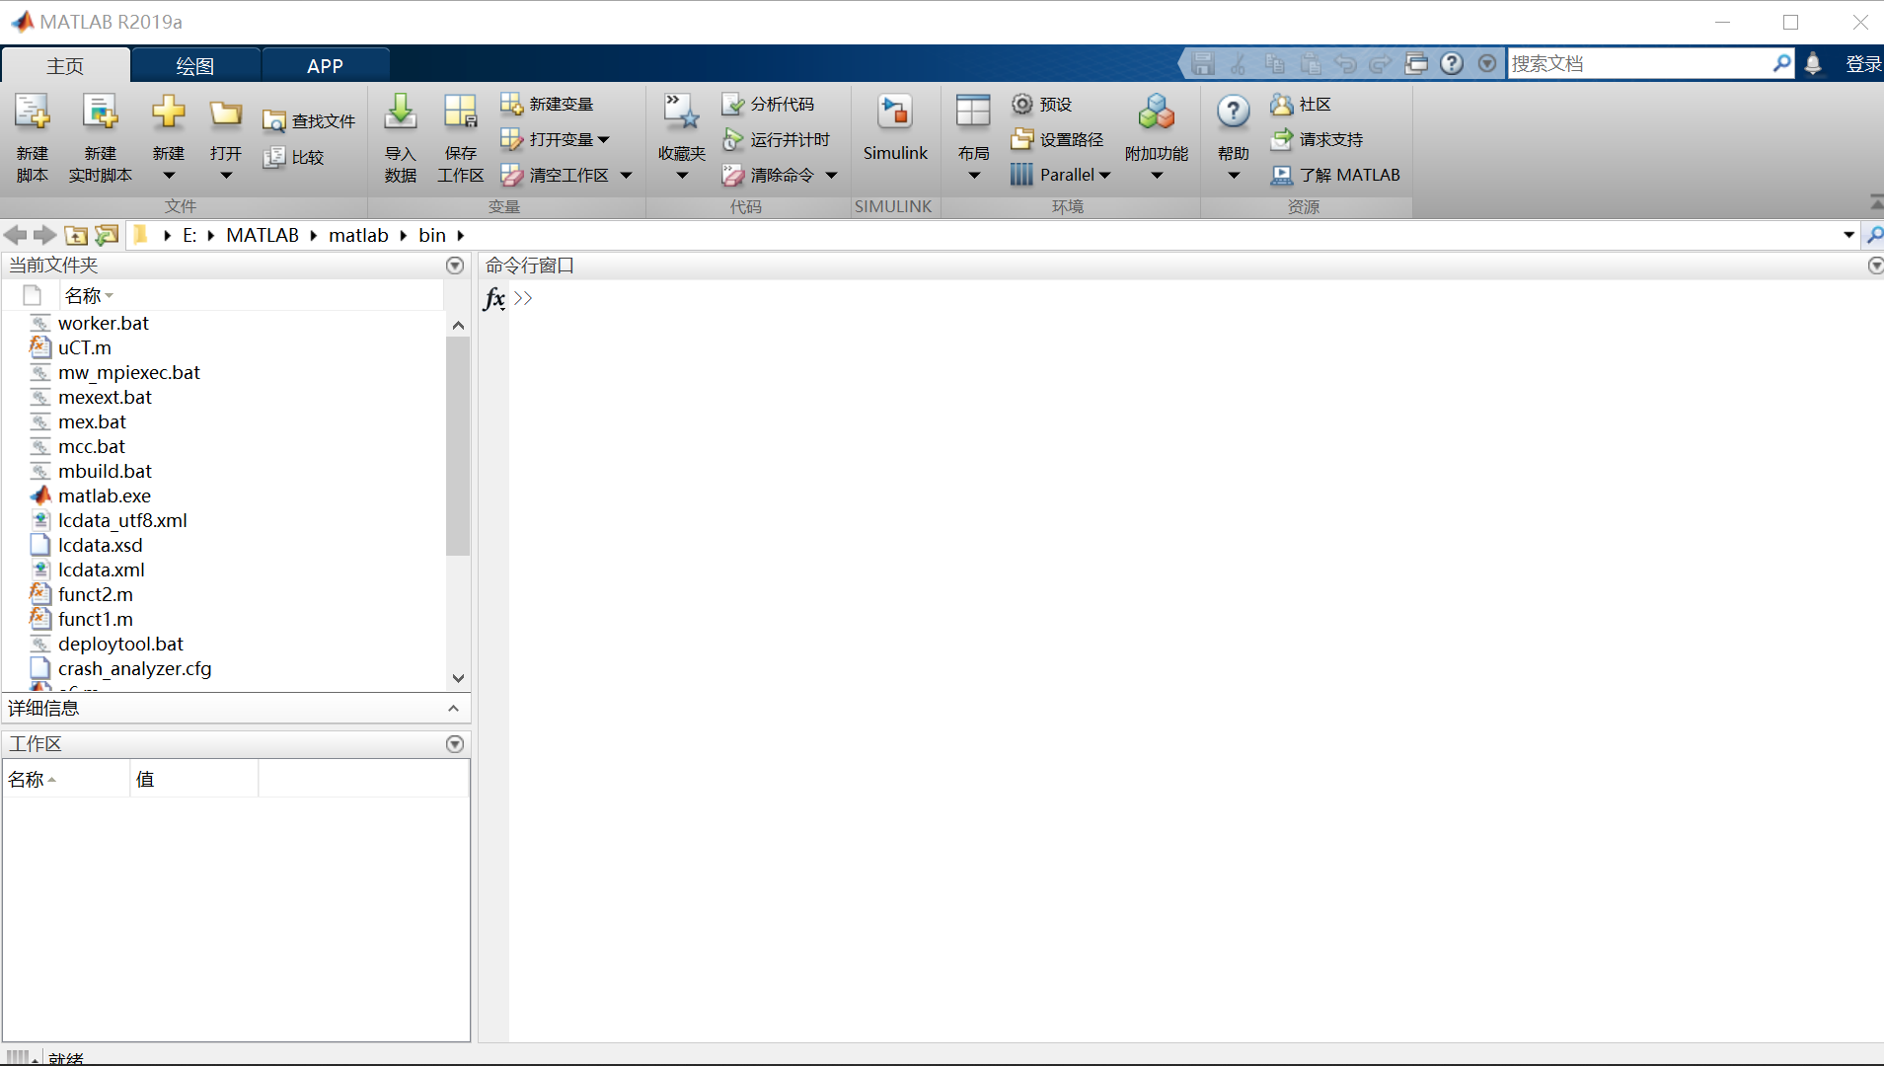This screenshot has height=1066, width=1884.
Task: Collapse the 详细信息 panel
Action: pyautogui.click(x=454, y=708)
